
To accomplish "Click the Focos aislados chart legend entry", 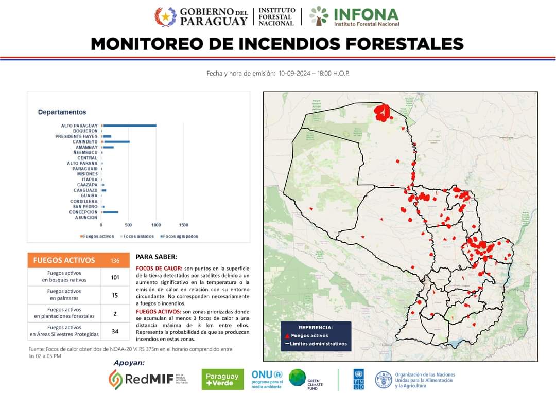I will click(x=137, y=237).
